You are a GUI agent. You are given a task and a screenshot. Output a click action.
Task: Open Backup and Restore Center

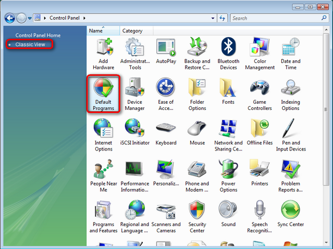click(197, 54)
